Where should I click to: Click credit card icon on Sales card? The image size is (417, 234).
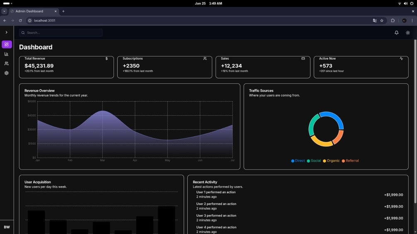pos(303,58)
